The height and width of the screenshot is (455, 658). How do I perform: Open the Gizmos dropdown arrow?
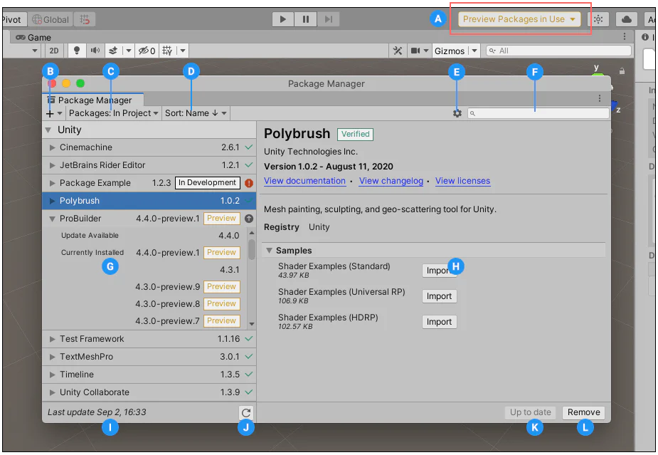[x=474, y=51]
